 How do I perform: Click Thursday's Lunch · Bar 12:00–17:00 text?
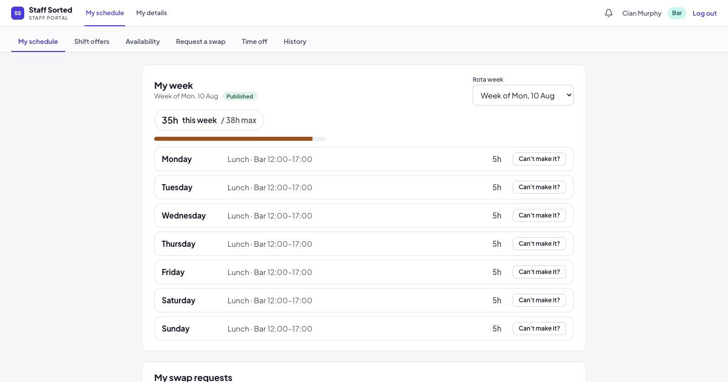270,244
